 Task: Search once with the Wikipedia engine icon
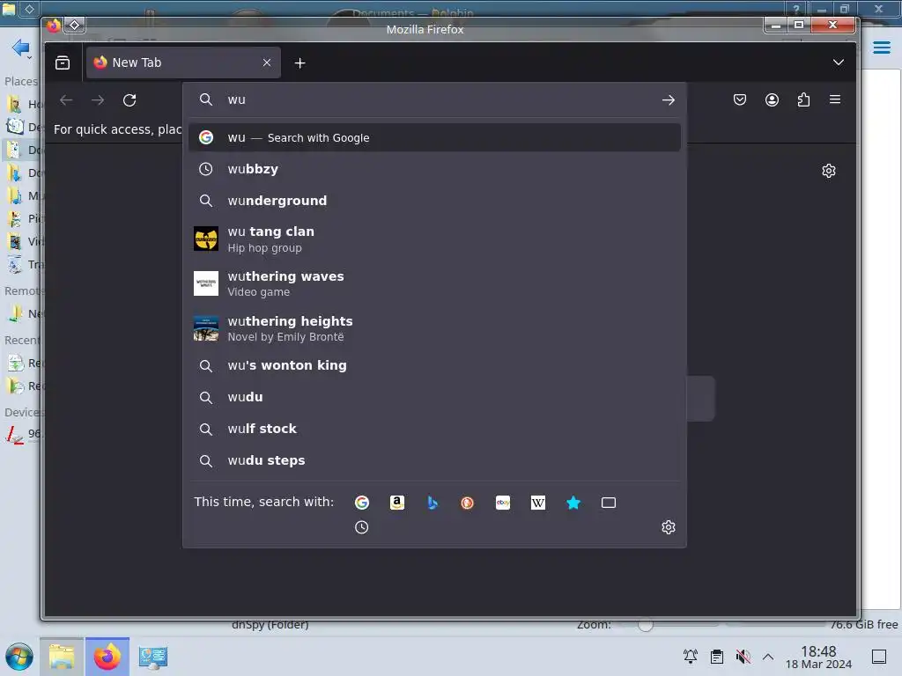click(x=538, y=503)
